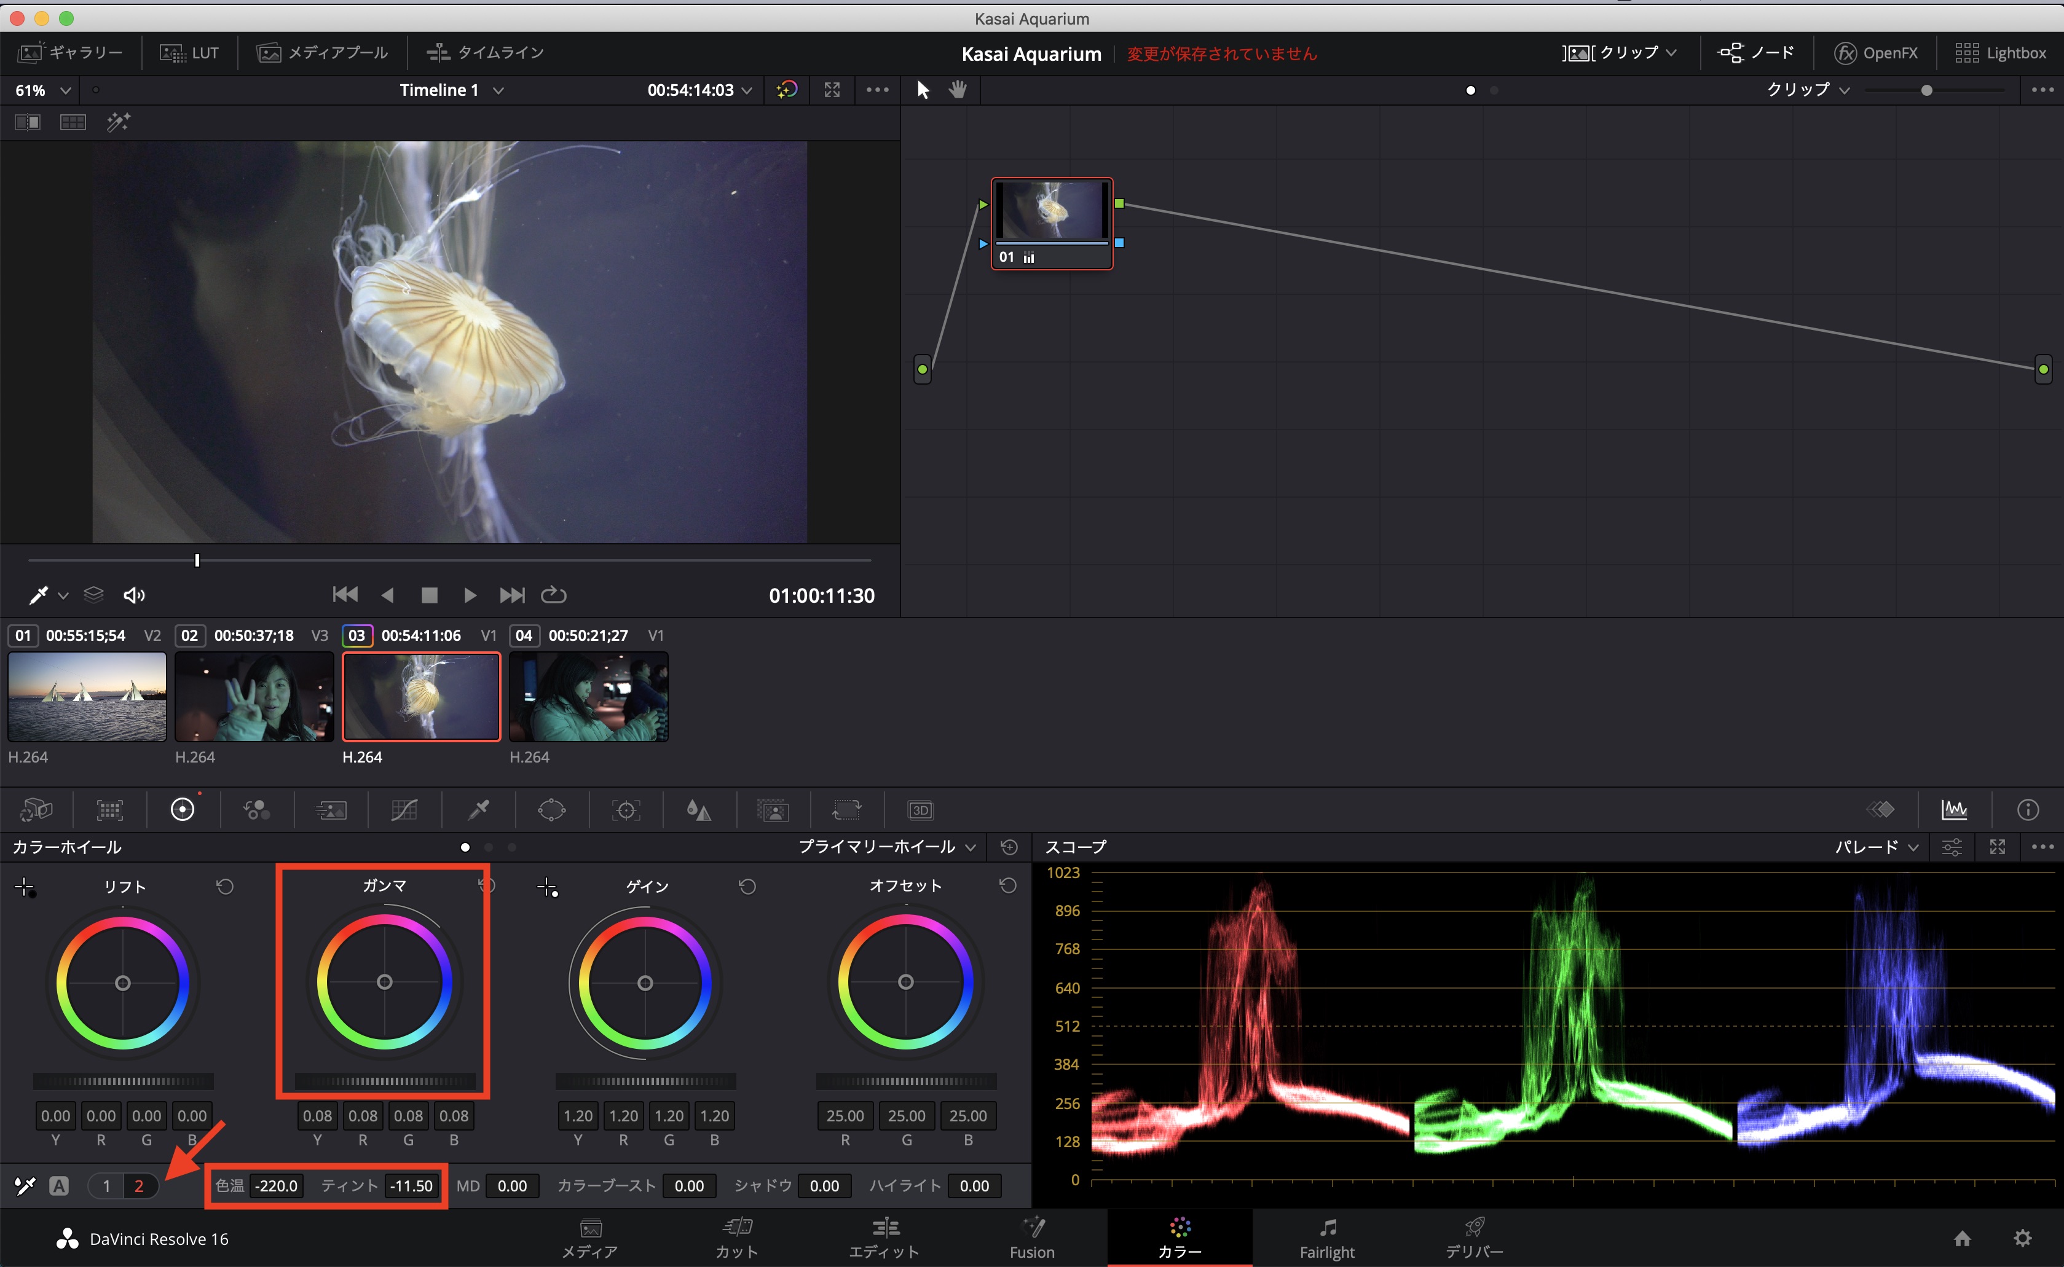Toggle the loop playback button
This screenshot has width=2064, height=1267.
[x=553, y=595]
